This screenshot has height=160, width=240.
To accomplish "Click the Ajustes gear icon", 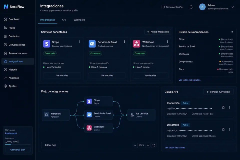I will pyautogui.click(x=5, y=86).
